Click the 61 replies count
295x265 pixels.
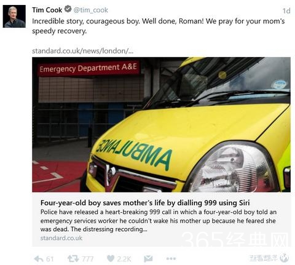coord(50,259)
